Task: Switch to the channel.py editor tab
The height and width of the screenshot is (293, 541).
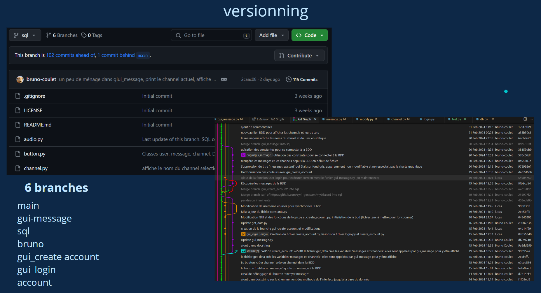Action: (x=398, y=119)
